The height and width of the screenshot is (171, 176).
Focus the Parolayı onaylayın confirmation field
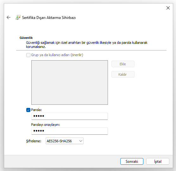tap(70, 131)
